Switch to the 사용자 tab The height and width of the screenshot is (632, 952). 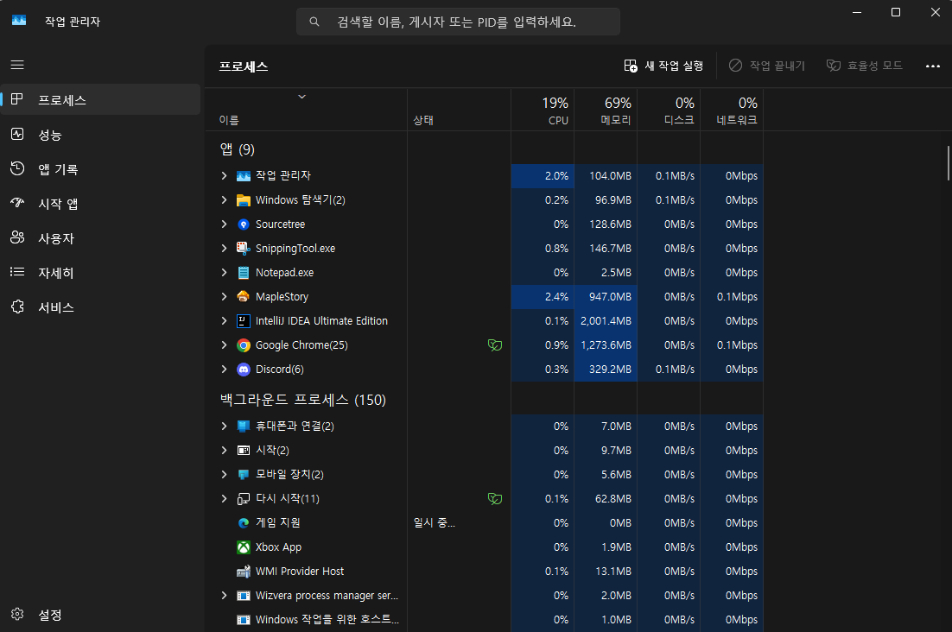(101, 237)
